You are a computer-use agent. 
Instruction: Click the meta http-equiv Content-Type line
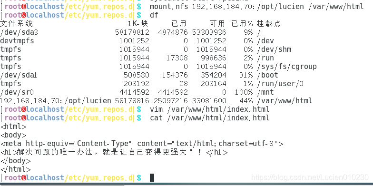click(x=142, y=144)
